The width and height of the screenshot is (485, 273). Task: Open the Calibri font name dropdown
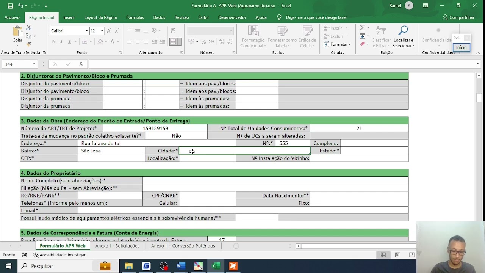(87, 31)
